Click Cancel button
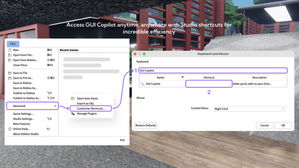This screenshot has width=299, height=168. [x=264, y=125]
